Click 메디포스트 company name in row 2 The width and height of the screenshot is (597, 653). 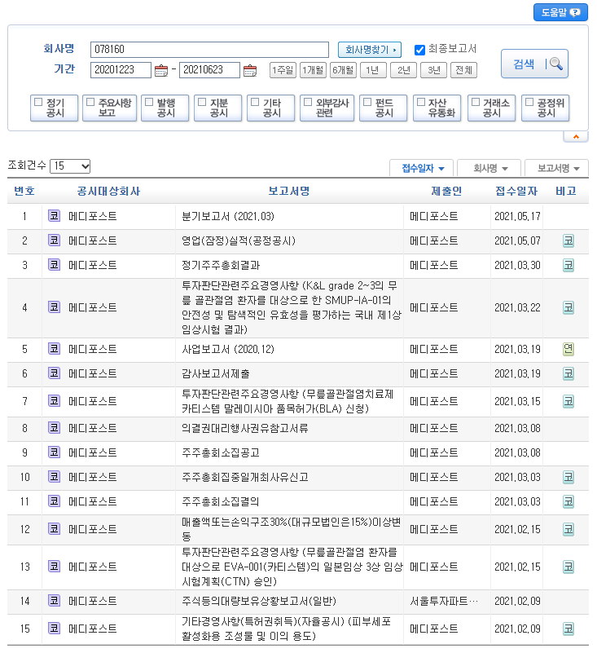tap(92, 240)
